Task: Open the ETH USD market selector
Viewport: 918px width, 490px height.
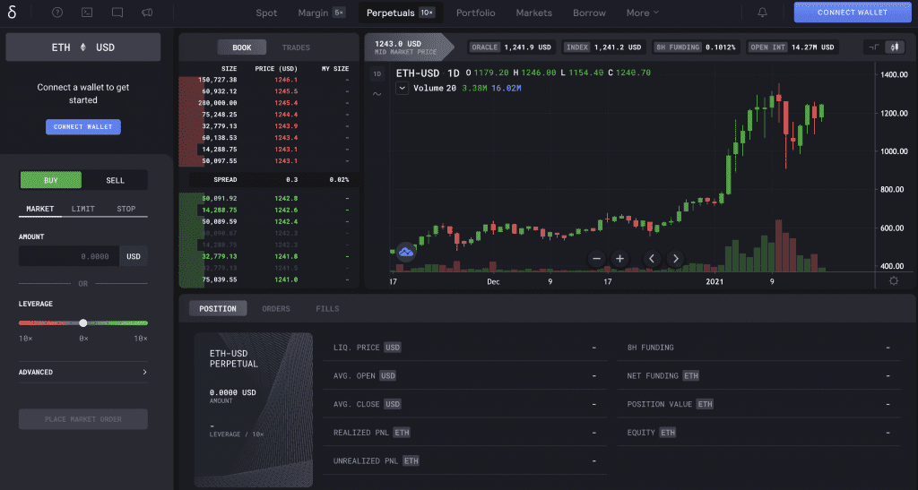Action: (82, 47)
